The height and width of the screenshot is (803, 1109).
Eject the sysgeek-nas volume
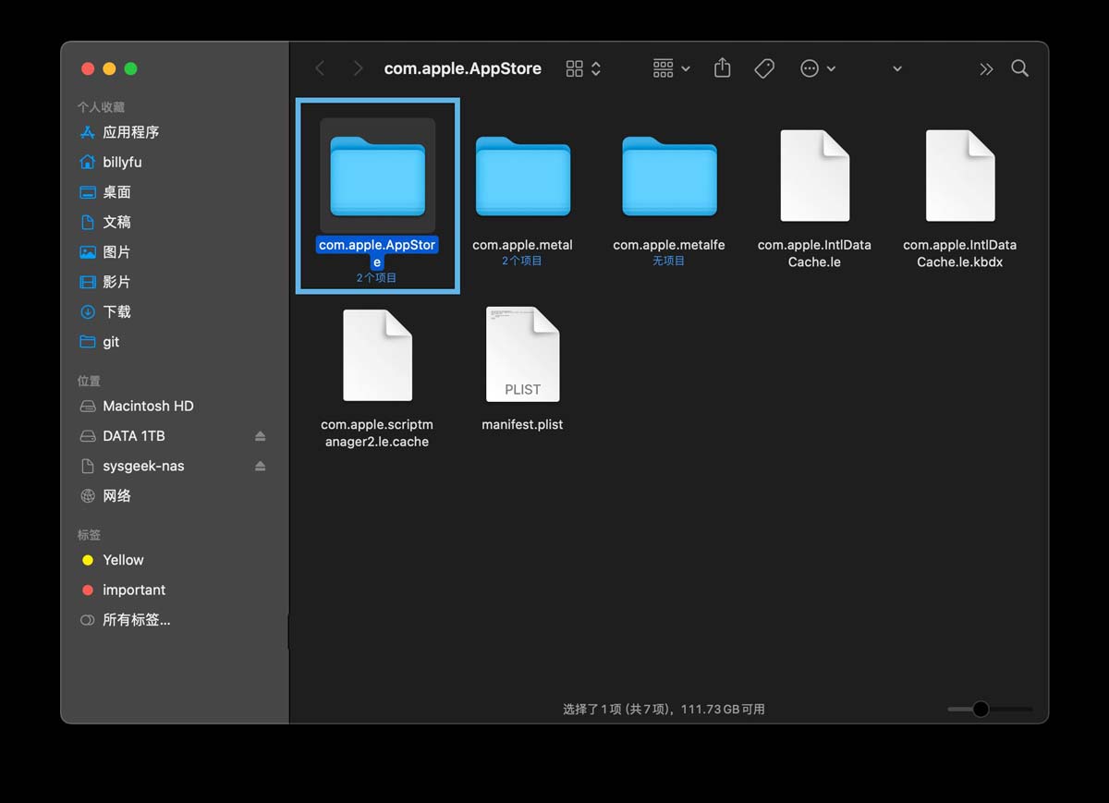(261, 466)
